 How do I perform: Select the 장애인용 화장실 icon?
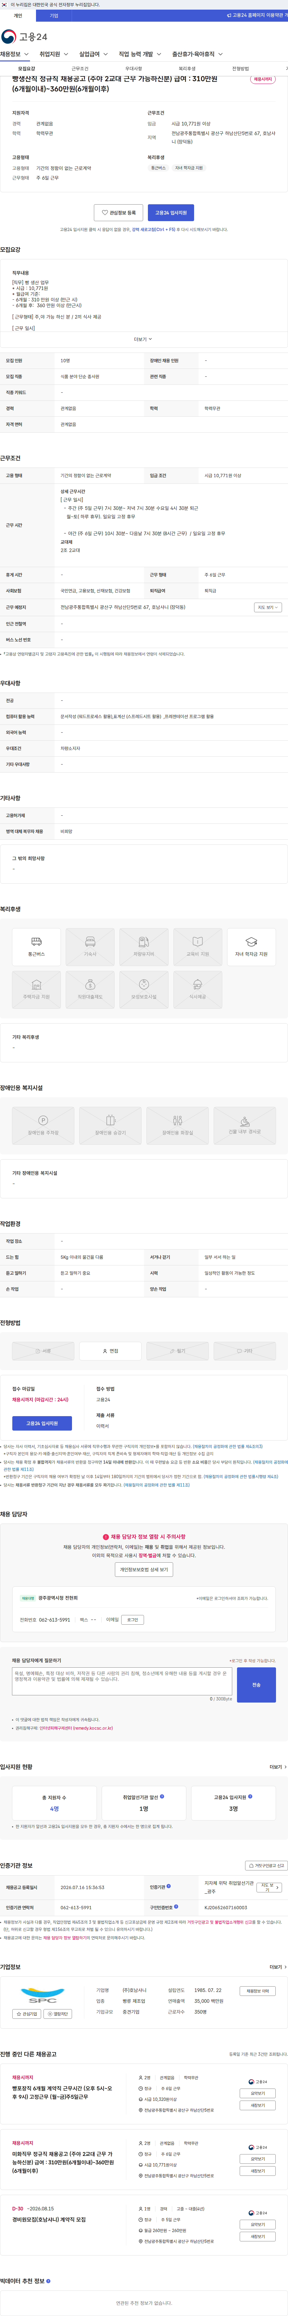[178, 1126]
